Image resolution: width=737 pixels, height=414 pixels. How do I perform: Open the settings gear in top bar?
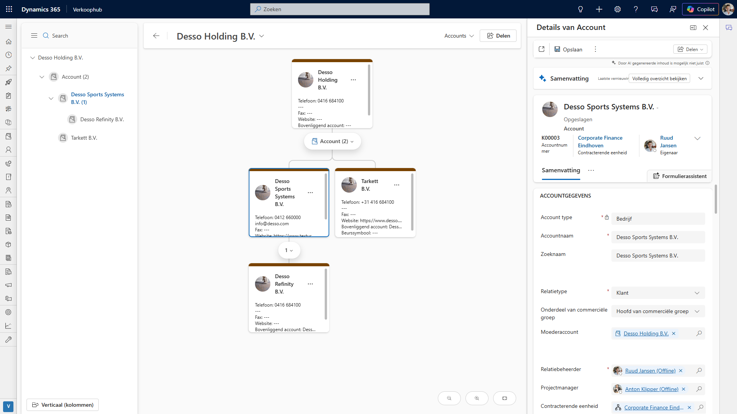tap(617, 9)
